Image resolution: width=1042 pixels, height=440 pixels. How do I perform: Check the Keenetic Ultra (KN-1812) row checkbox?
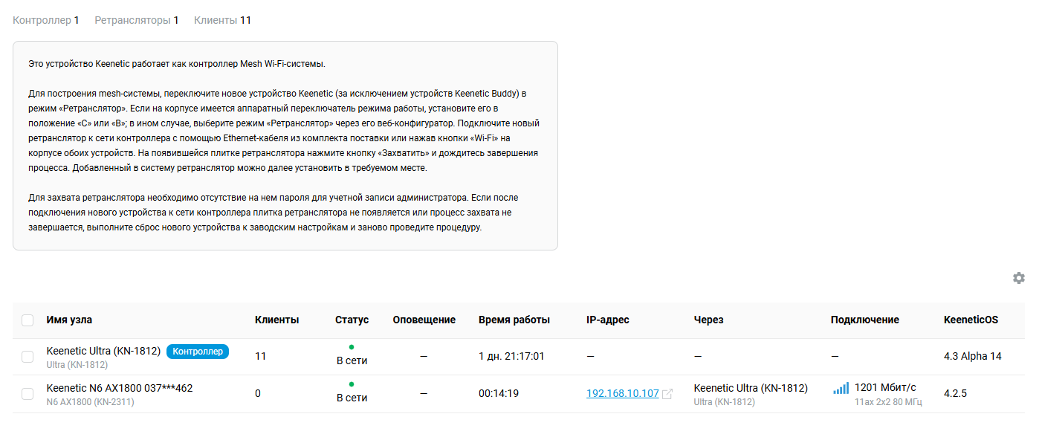(x=27, y=357)
